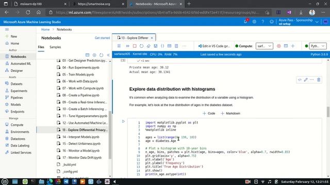The height and width of the screenshot is (185, 330).
Task: Open the terminal next to compute selector
Action: [286, 46]
